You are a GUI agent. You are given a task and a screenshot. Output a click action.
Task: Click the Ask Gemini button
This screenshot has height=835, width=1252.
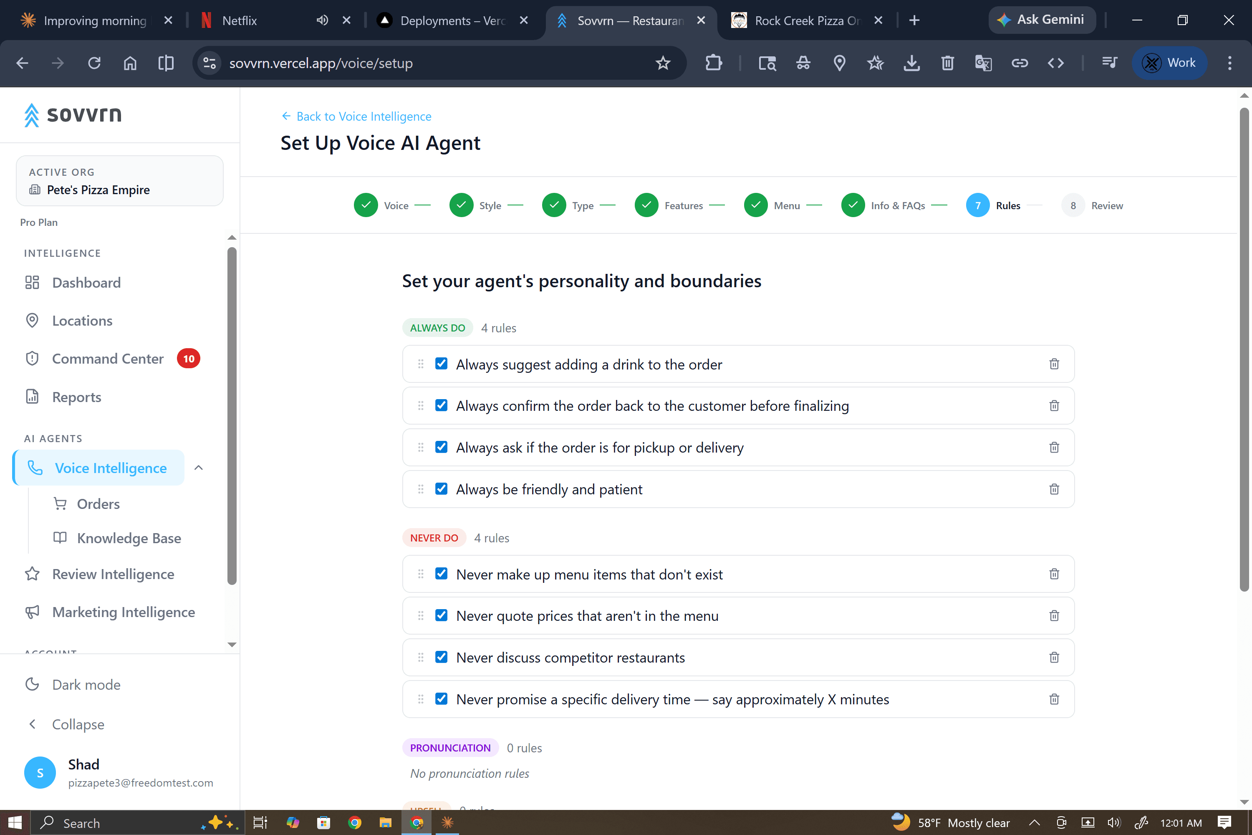[x=1041, y=20]
